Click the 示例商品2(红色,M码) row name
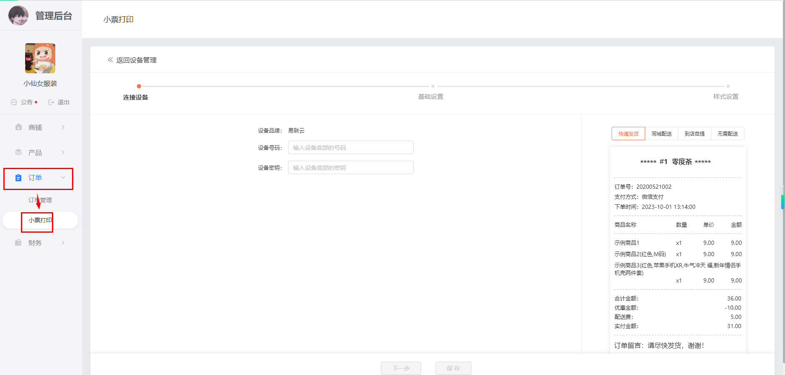Image resolution: width=785 pixels, height=375 pixels. (640, 254)
